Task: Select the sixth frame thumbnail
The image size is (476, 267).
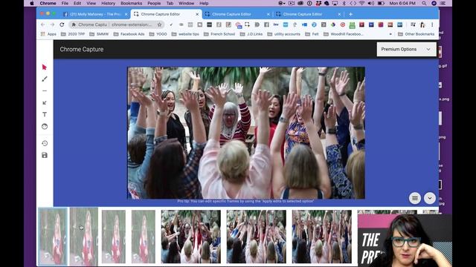Action: [256, 237]
